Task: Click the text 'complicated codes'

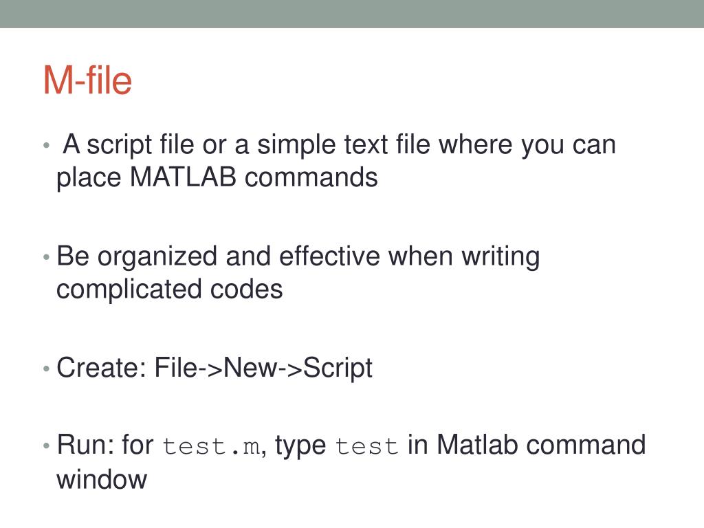Action: pyautogui.click(x=169, y=289)
